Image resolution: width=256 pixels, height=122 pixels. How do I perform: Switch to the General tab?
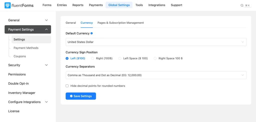[71, 23]
